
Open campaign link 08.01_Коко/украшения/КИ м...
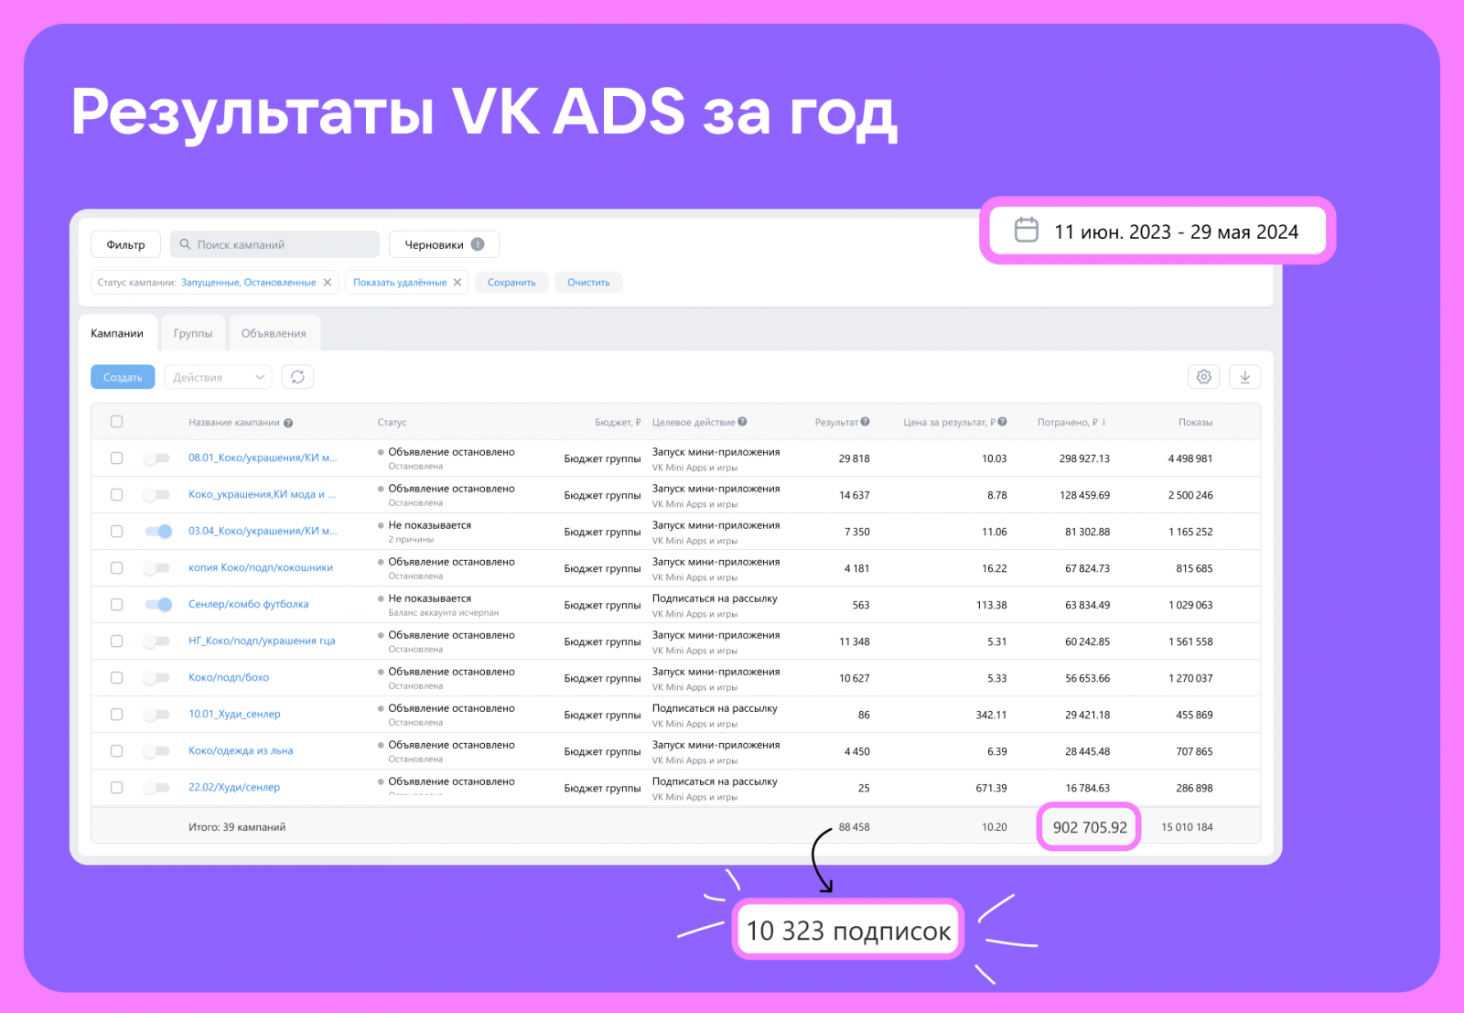click(x=263, y=458)
